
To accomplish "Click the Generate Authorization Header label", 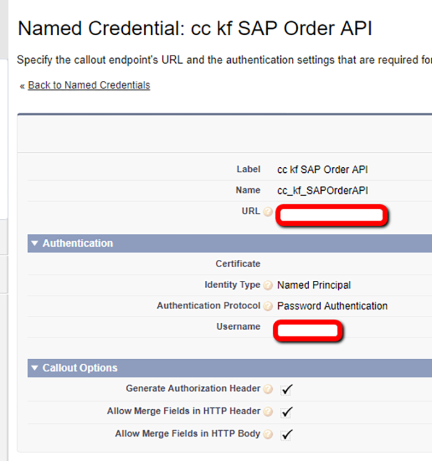I will pyautogui.click(x=193, y=388).
